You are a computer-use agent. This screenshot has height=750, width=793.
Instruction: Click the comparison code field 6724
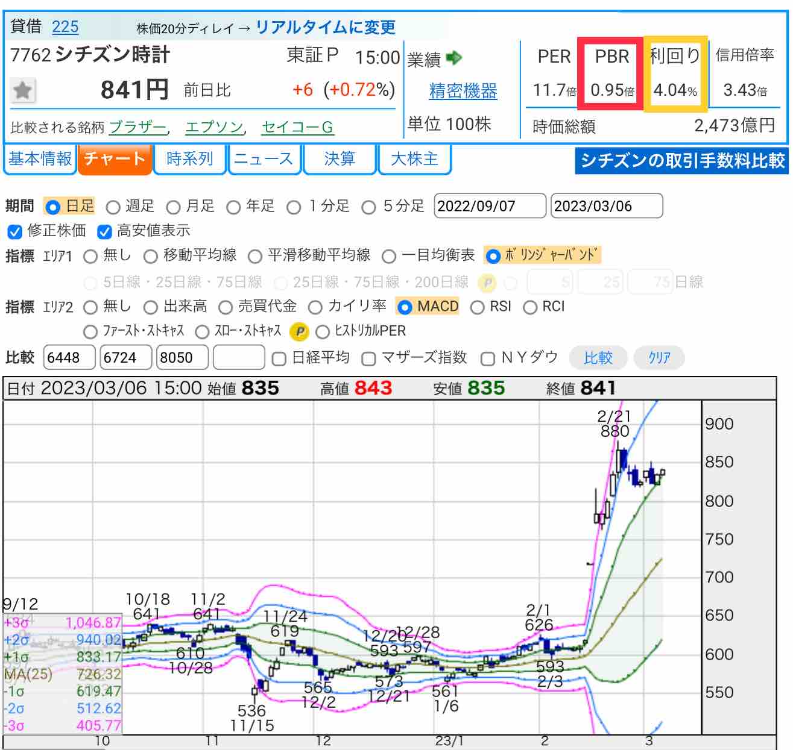coord(125,357)
